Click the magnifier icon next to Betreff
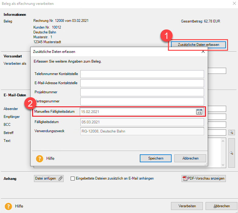The height and width of the screenshot is (213, 238). 231,132
